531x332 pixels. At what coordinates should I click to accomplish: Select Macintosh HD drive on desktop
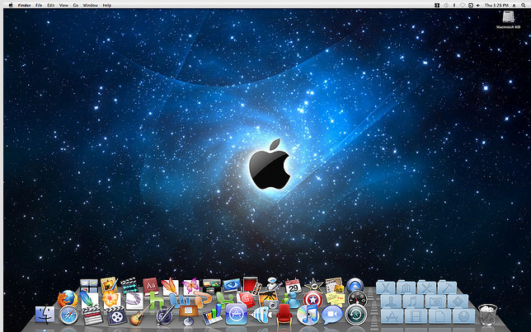tap(508, 20)
